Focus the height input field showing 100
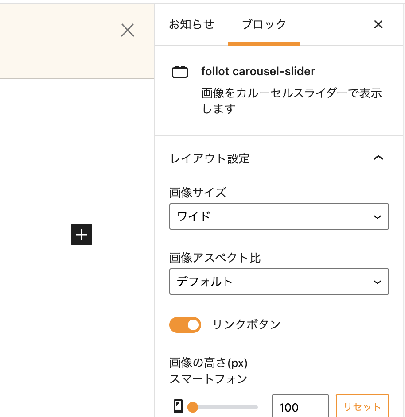Screen dimensions: 405x417 click(x=300, y=407)
